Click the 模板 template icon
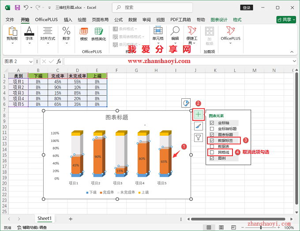 coord(83,33)
